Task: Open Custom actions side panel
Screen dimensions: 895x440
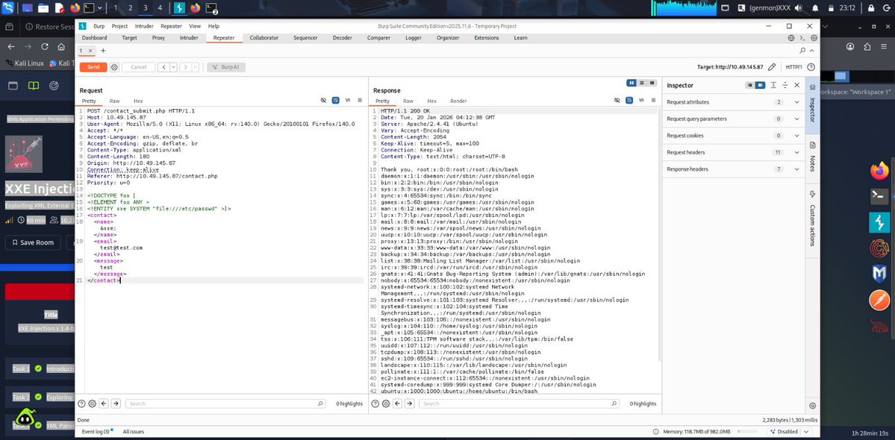Action: (x=813, y=219)
